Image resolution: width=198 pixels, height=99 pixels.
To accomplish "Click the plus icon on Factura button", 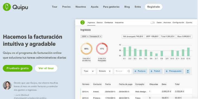I will pyautogui.click(x=135, y=71).
